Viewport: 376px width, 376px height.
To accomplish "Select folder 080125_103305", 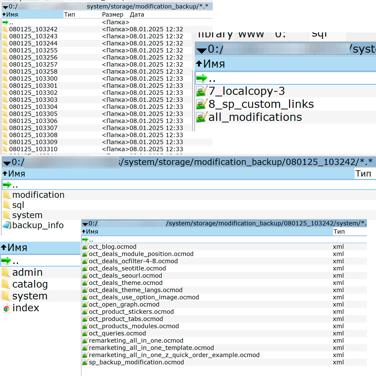I will [x=33, y=114].
